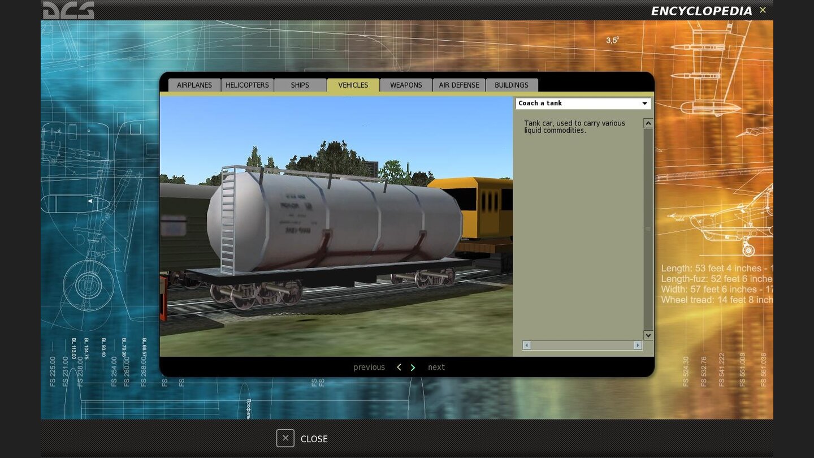
Task: Click the CLOSE button at bottom
Action: [302, 439]
